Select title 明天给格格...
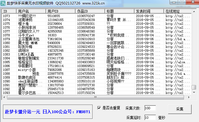The width and height of the screenshot is (199, 122). 118,62
